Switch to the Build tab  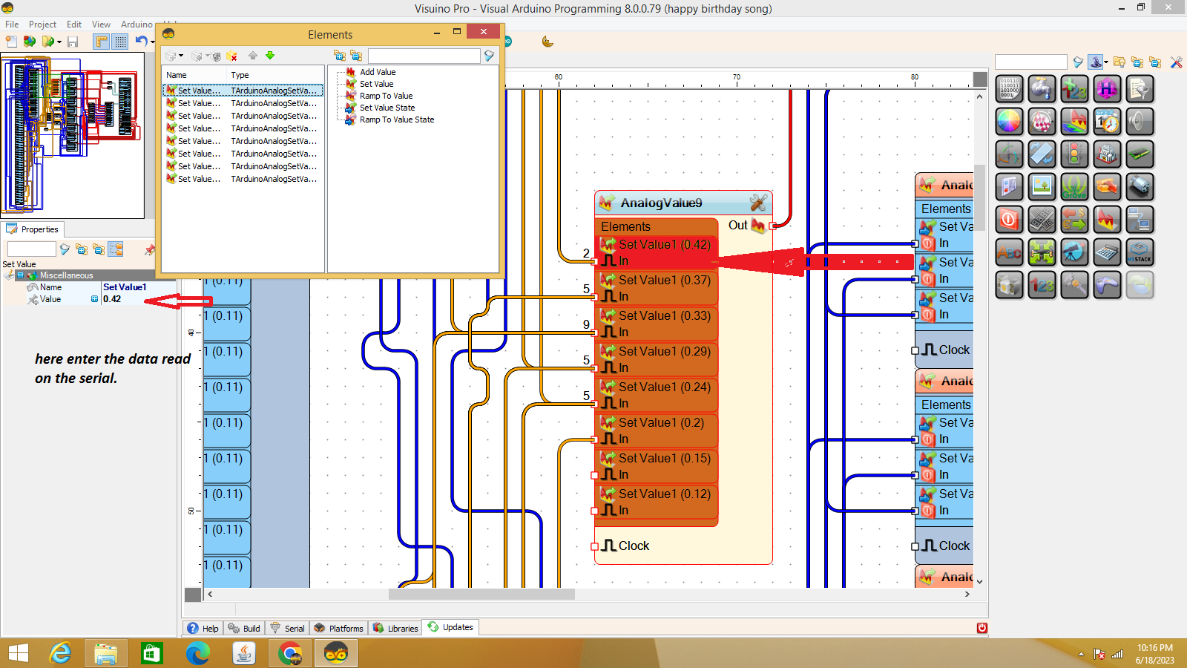(244, 628)
